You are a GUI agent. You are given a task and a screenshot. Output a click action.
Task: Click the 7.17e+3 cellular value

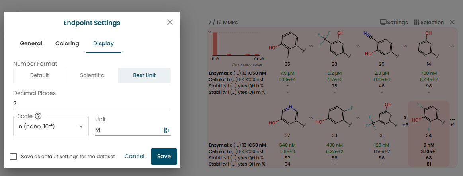pos(334,79)
